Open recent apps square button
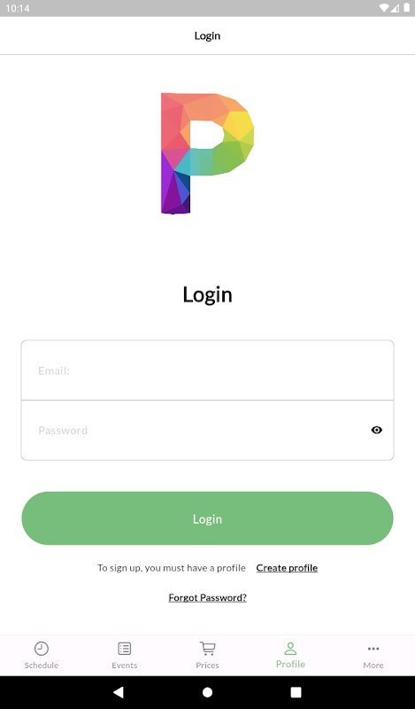415x709 pixels. 296,692
